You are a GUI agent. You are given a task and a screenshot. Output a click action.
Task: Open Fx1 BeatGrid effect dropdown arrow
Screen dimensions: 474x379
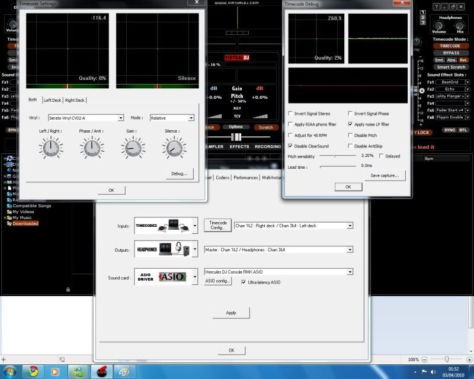click(x=467, y=82)
